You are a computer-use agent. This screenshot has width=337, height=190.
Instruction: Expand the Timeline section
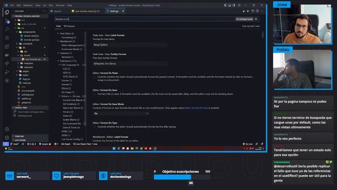click(30, 136)
